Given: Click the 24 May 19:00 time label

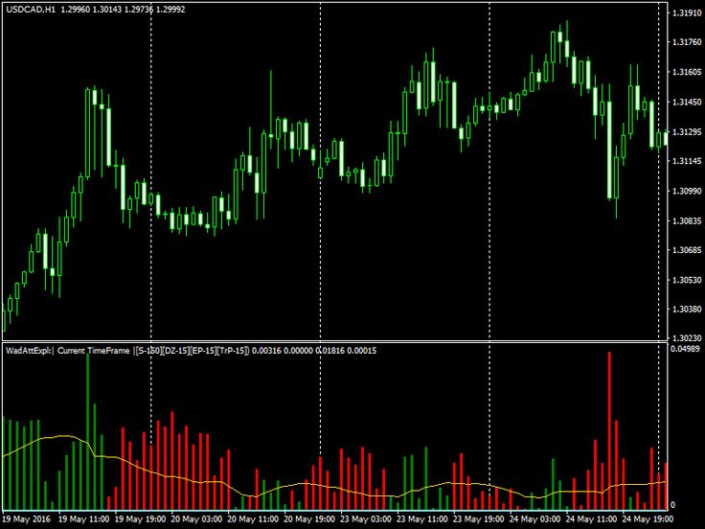Looking at the screenshot, I should (x=648, y=519).
